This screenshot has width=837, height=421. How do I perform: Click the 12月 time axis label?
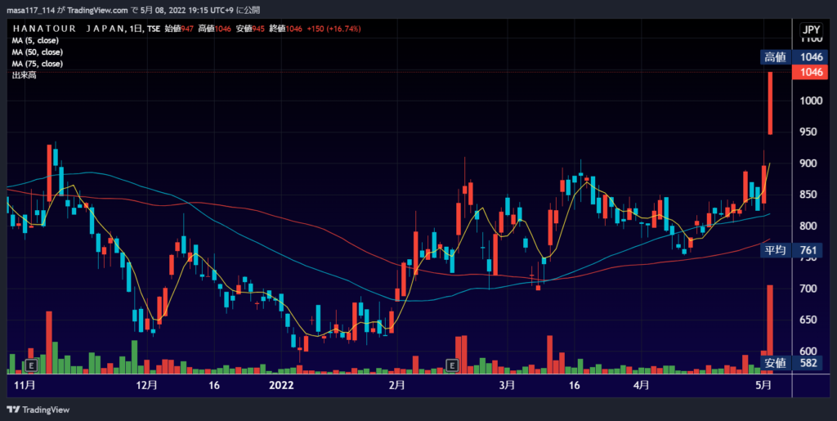[x=147, y=385]
